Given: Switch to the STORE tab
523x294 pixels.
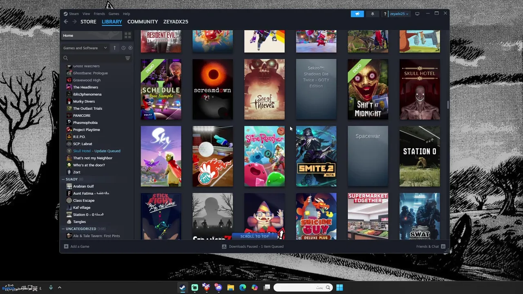Looking at the screenshot, I should coord(88,22).
